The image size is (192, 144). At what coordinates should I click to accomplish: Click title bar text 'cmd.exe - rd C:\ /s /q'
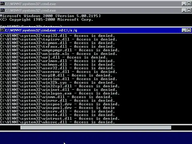tap(59, 30)
